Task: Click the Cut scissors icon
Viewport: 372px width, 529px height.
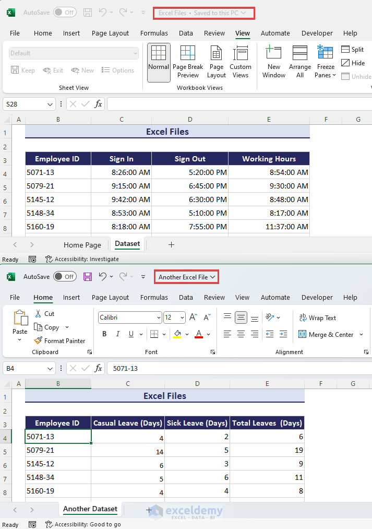Action: 39,314
